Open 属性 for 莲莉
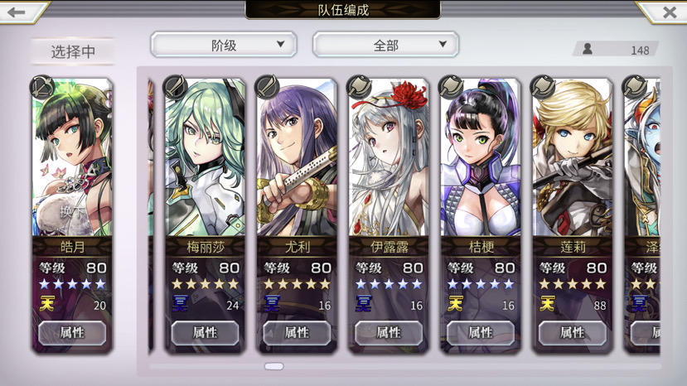This screenshot has width=687, height=386. (572, 333)
